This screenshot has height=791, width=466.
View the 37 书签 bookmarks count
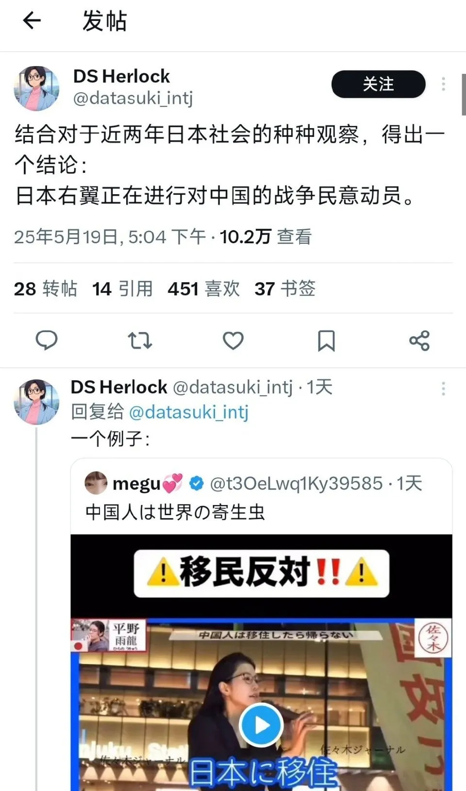(x=285, y=289)
